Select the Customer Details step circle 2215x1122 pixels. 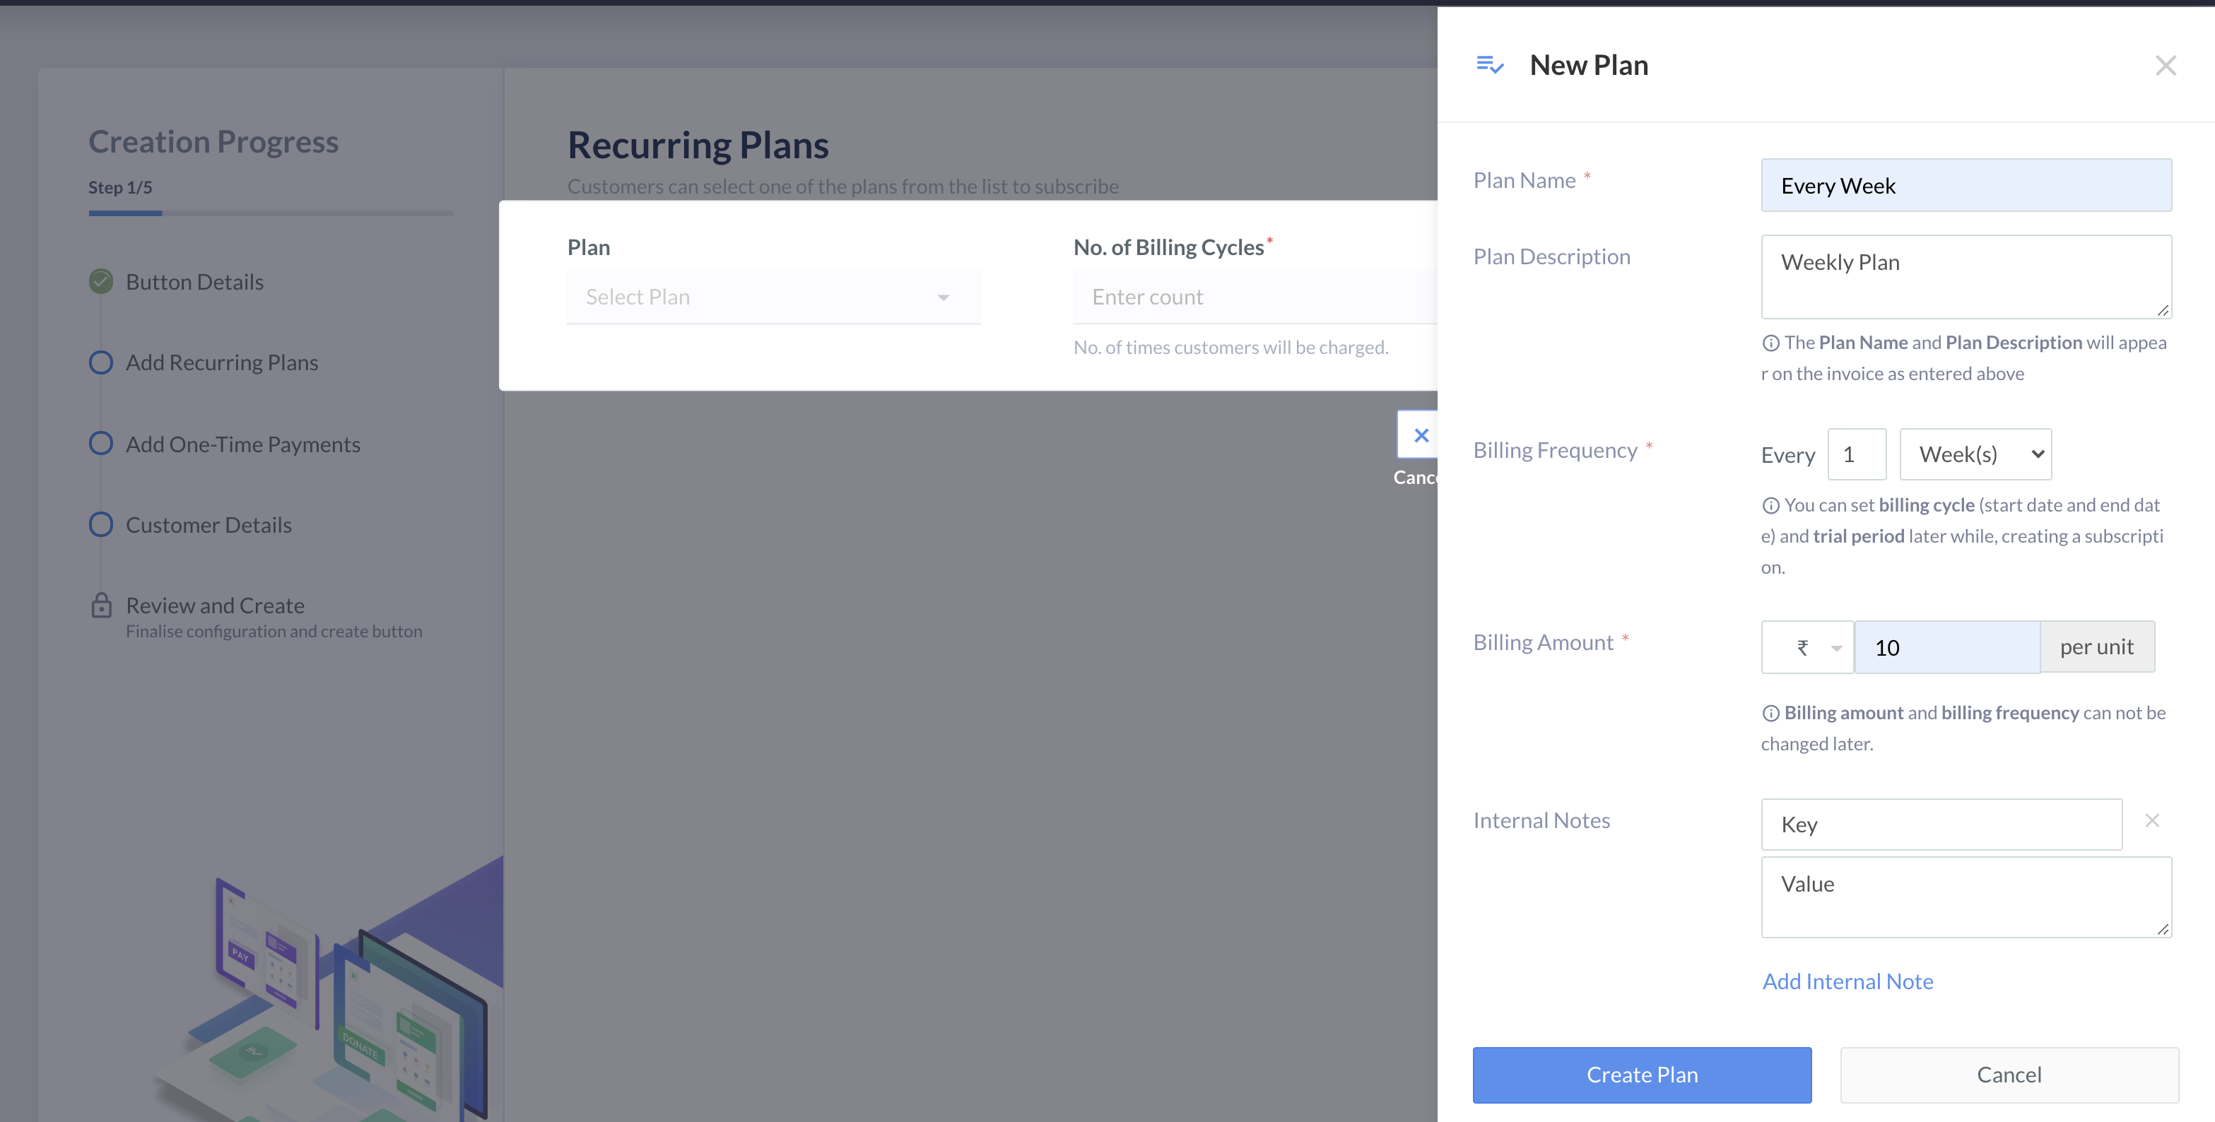100,524
